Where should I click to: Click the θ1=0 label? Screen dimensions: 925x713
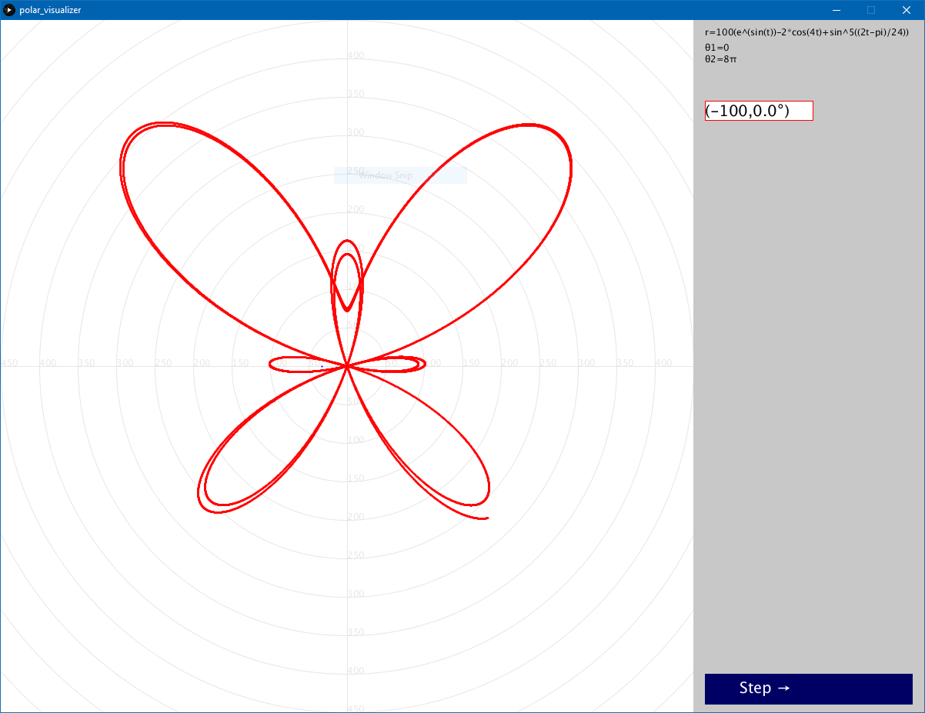point(716,48)
